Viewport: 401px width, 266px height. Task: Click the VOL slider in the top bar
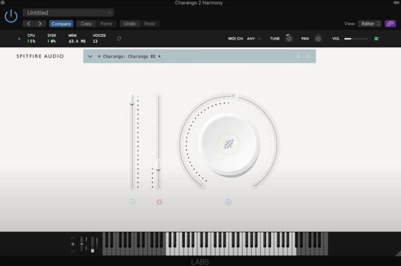[356, 38]
